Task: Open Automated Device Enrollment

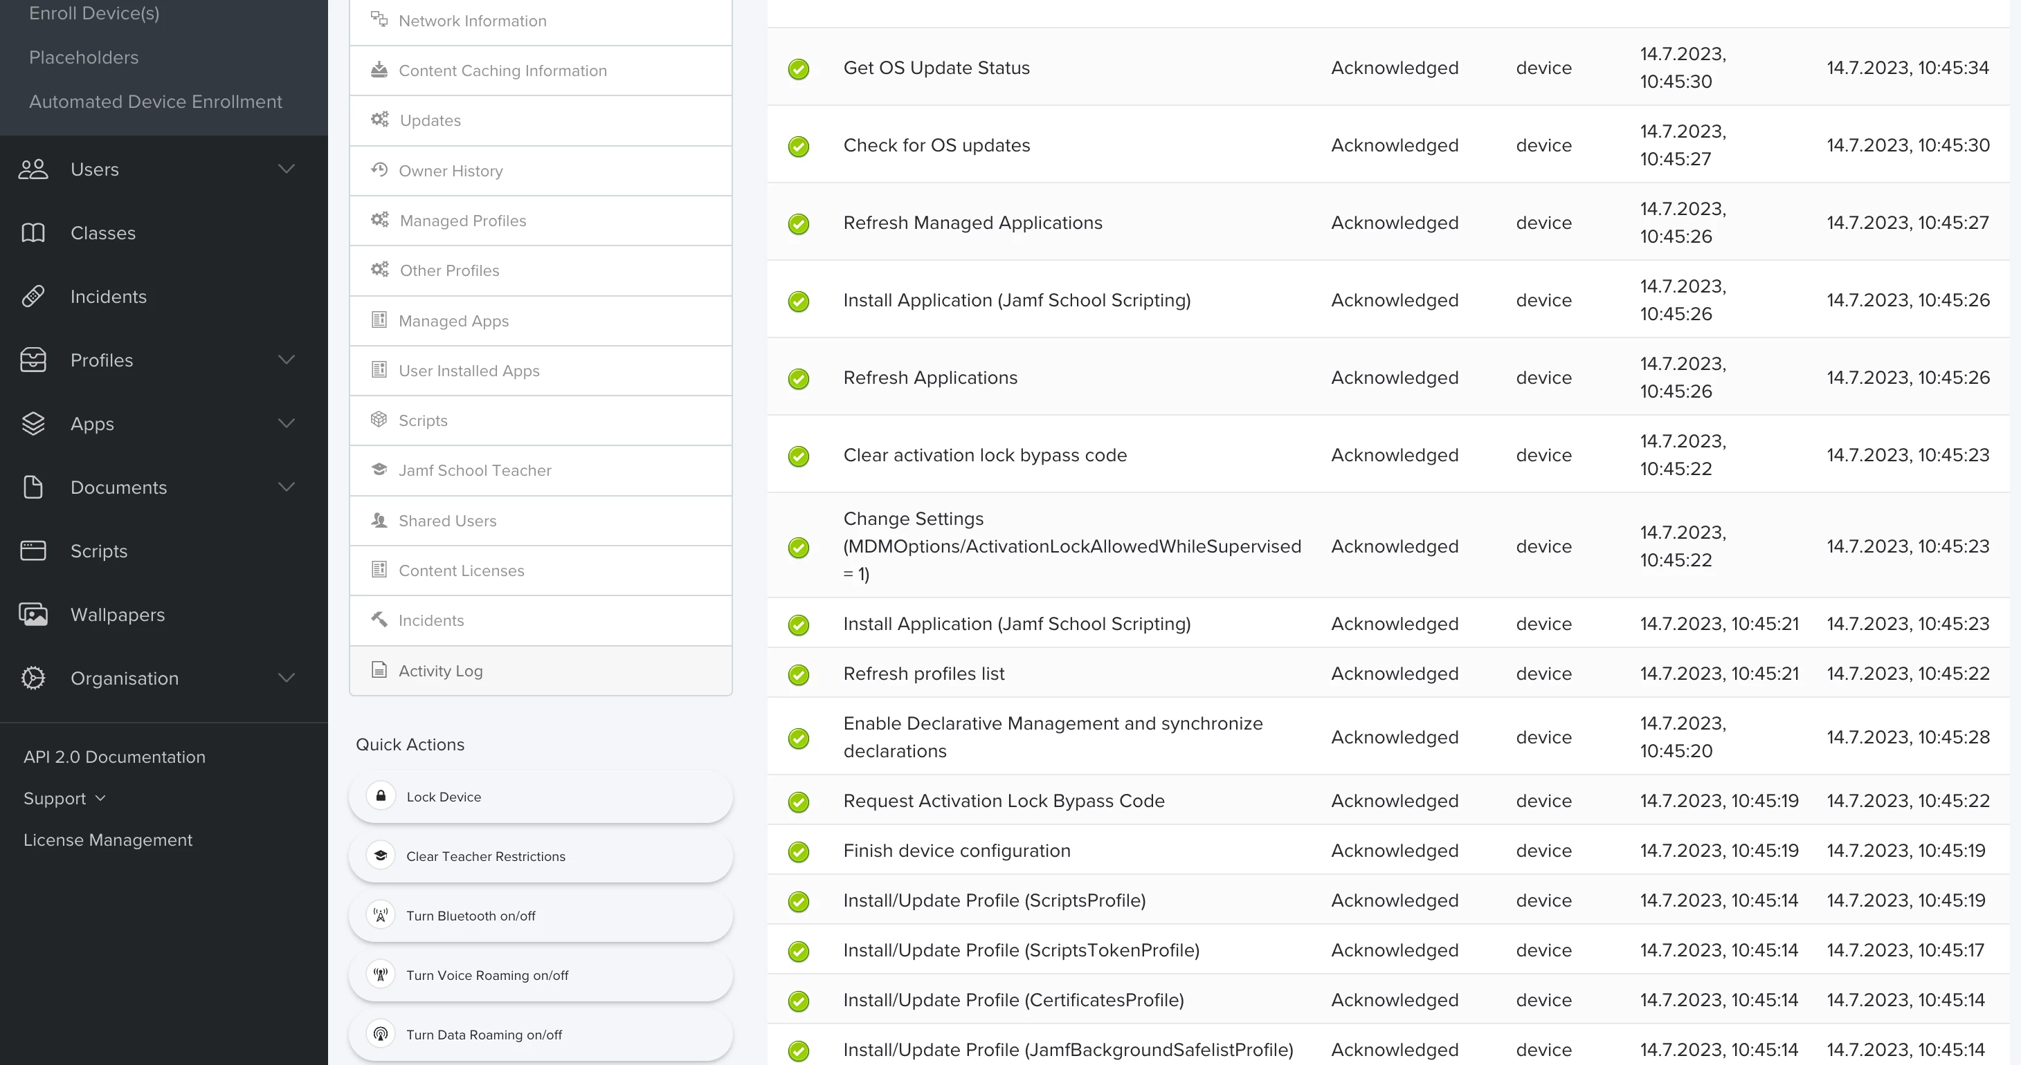Action: 155,101
